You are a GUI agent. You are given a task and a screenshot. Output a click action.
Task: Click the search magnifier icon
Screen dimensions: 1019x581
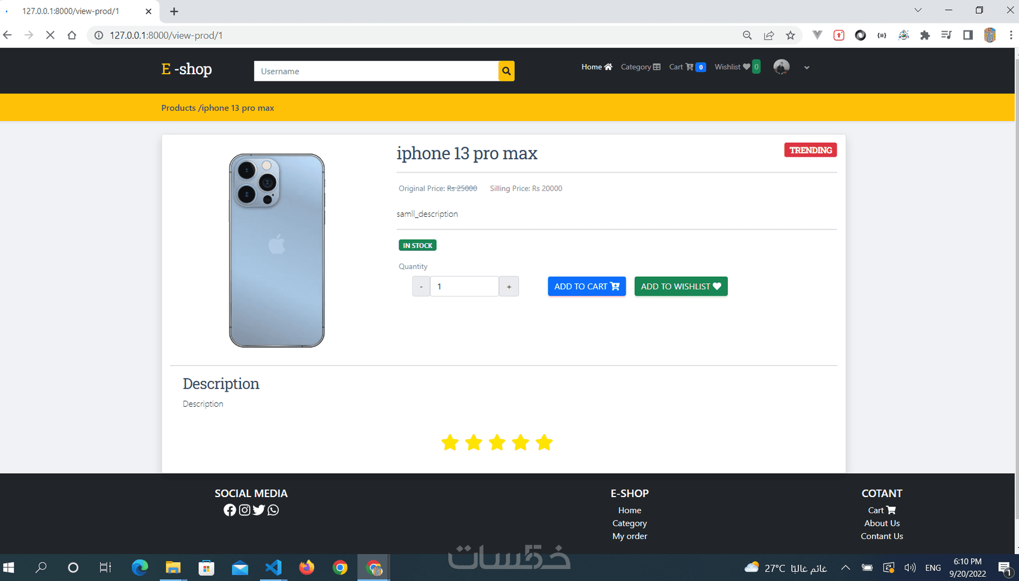coord(506,71)
